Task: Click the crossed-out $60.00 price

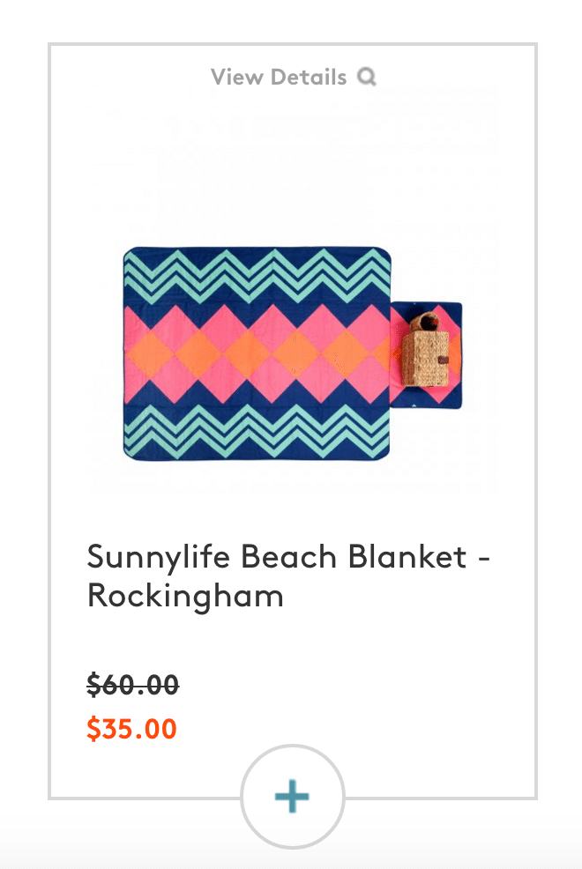Action: tap(133, 685)
